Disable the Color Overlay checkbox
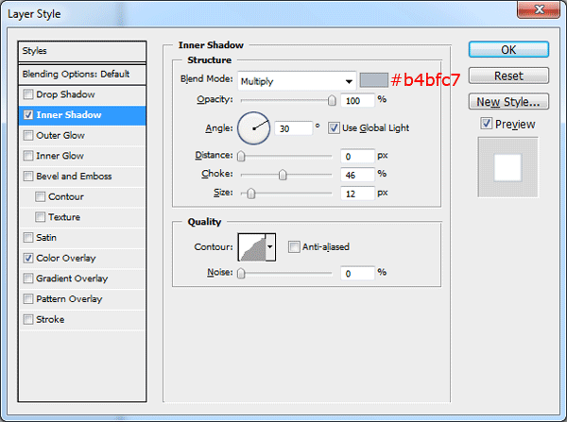The height and width of the screenshot is (422, 567). click(x=27, y=258)
